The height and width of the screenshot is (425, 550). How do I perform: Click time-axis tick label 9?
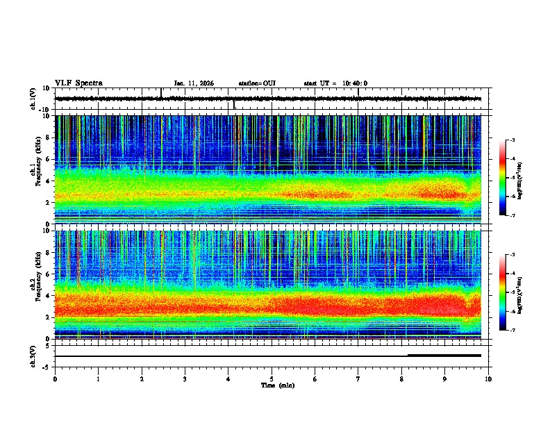(x=444, y=379)
